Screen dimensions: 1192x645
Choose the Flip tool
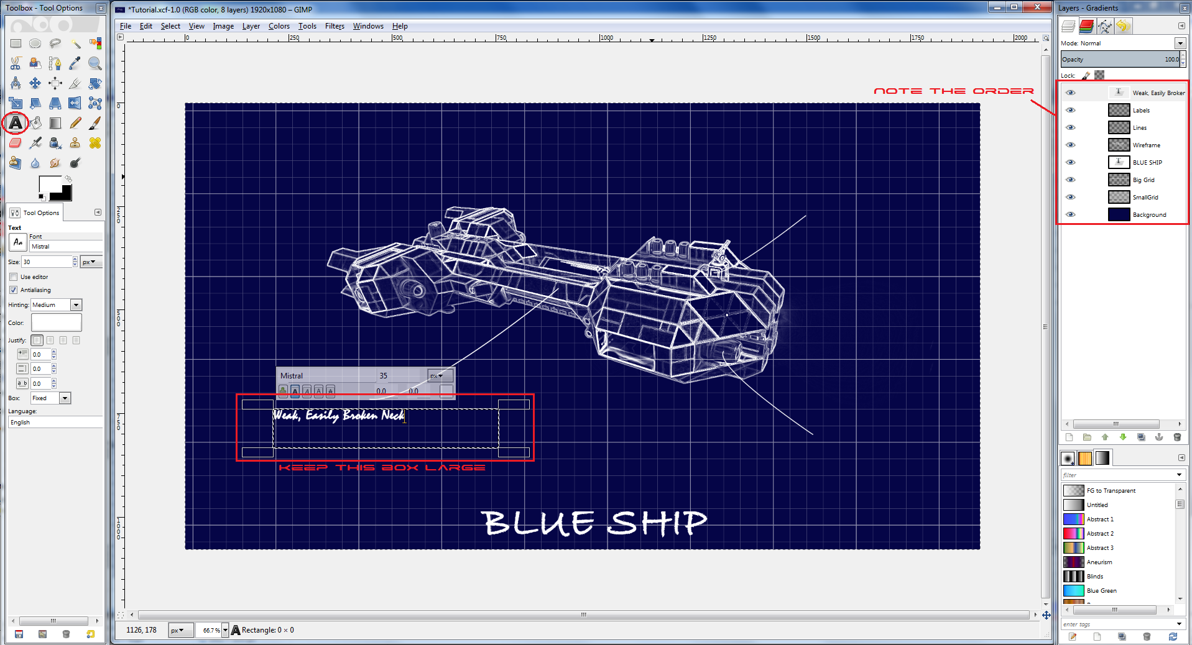[75, 103]
